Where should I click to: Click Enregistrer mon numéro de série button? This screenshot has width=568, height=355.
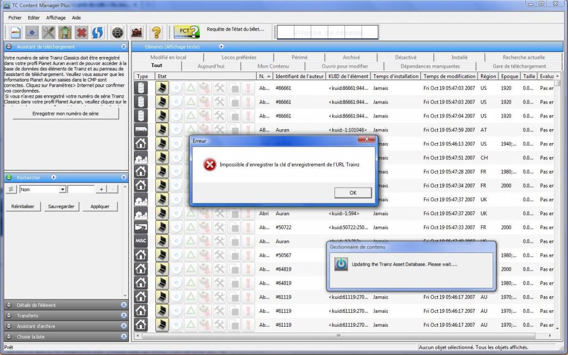tap(65, 113)
